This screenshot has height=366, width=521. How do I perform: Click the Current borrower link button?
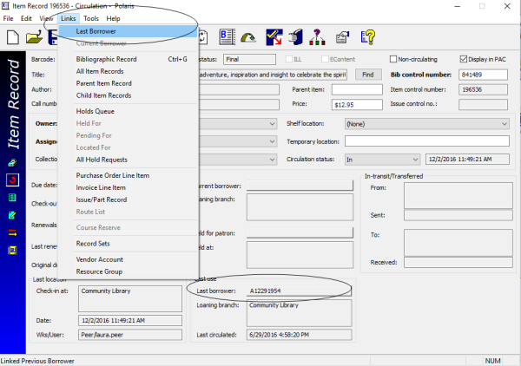(x=300, y=186)
